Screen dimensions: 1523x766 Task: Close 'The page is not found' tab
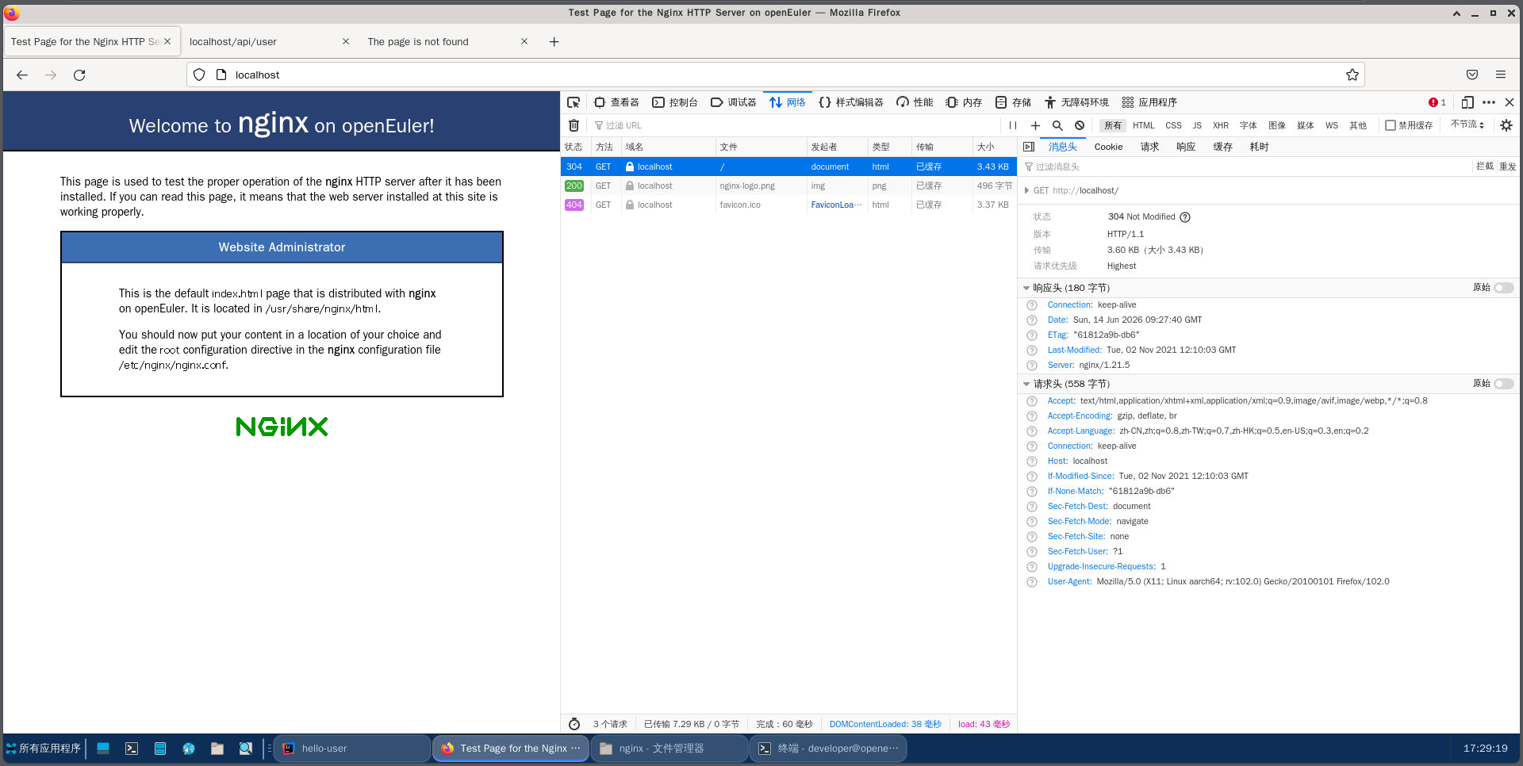(x=524, y=42)
